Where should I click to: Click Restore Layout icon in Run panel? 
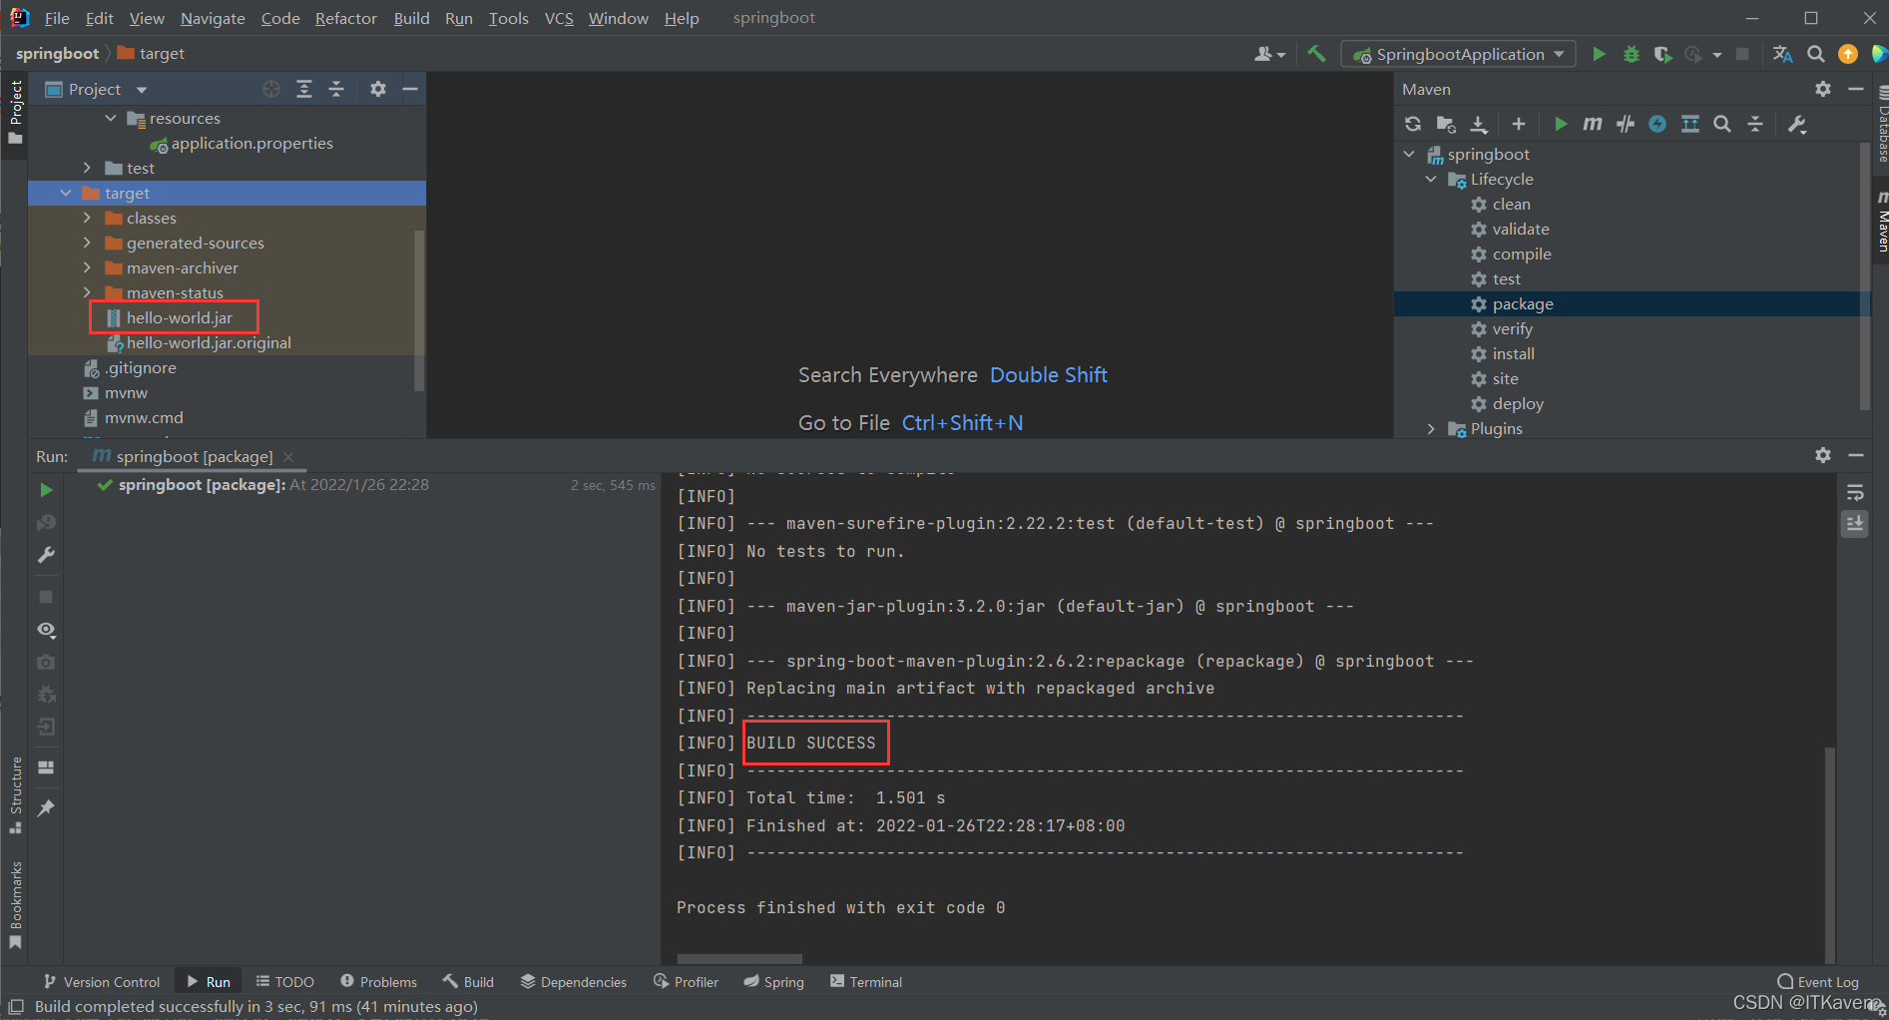(x=46, y=767)
